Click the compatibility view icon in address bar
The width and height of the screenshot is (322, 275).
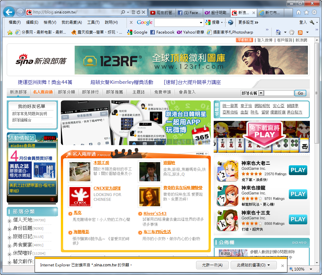(134, 12)
